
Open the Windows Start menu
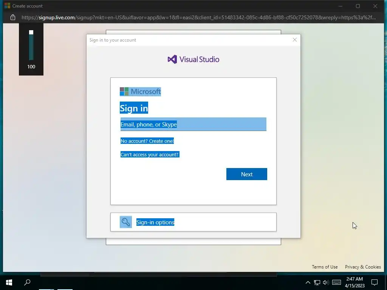pyautogui.click(x=9, y=282)
